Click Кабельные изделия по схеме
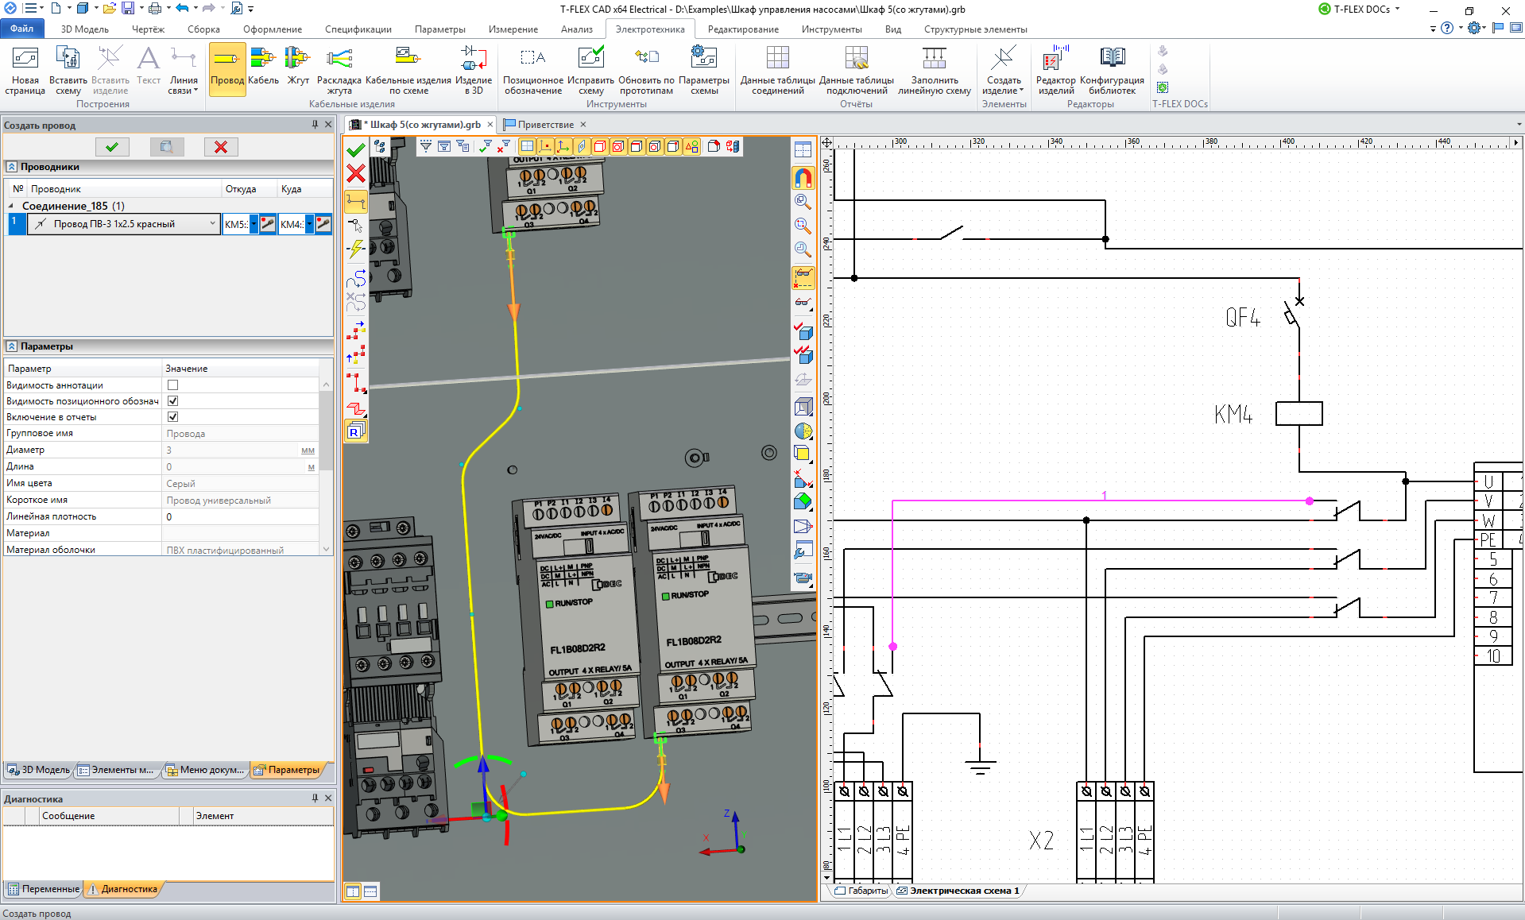1525x920 pixels. tap(408, 69)
